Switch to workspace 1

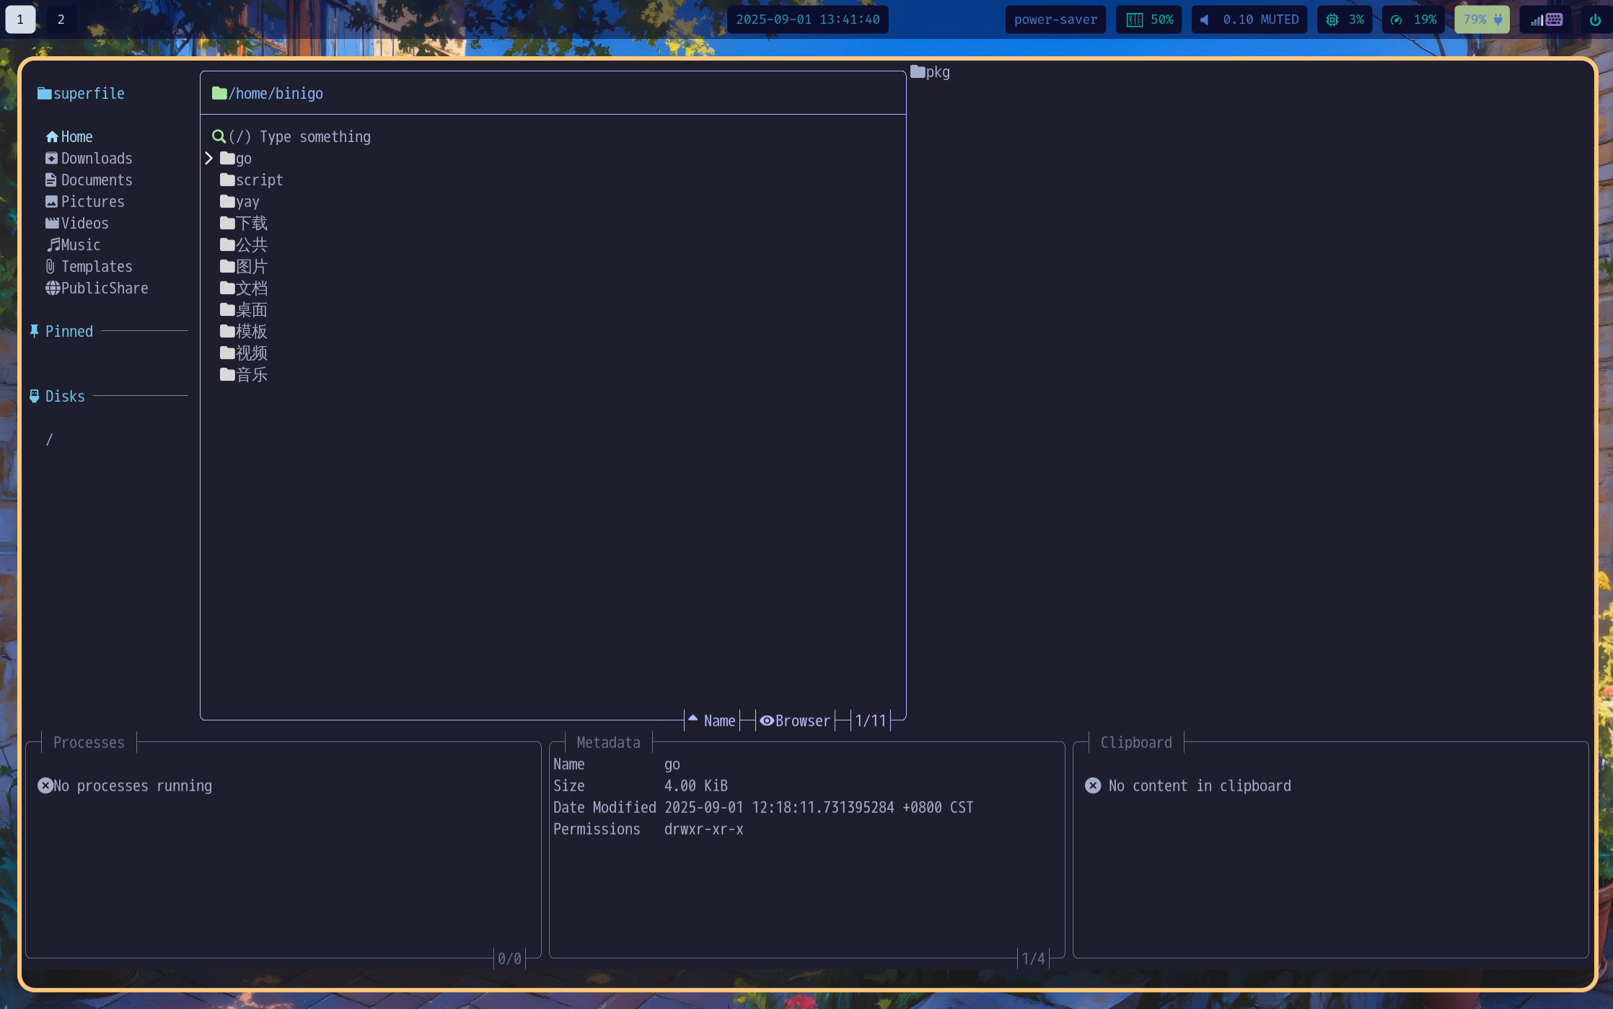pyautogui.click(x=20, y=19)
